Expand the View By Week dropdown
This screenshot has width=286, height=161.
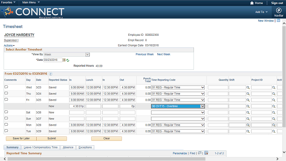coord(88,55)
